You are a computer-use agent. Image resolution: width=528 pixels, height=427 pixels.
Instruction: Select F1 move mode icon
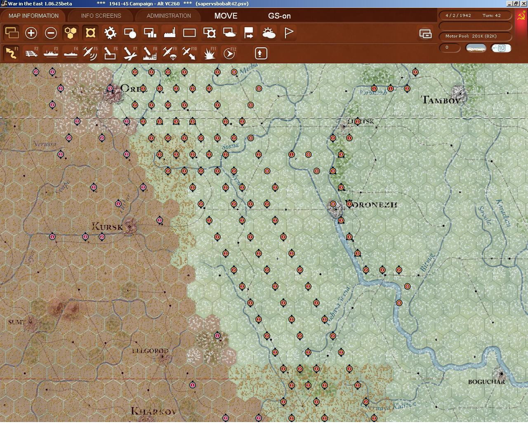(12, 53)
